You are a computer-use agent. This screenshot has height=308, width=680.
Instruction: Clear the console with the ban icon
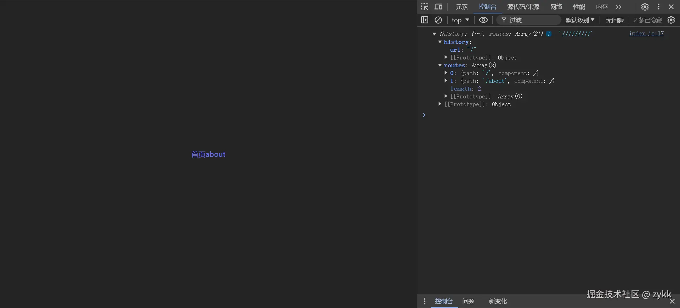438,20
